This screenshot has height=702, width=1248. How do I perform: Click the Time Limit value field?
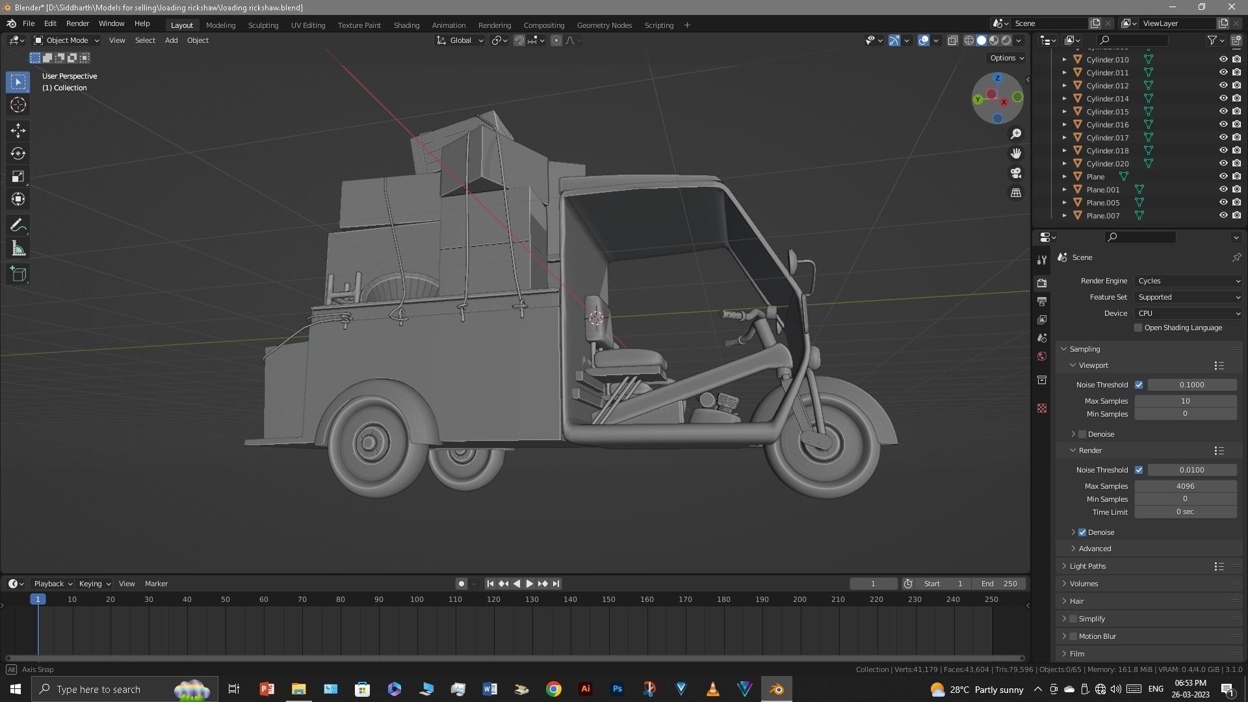click(x=1185, y=512)
